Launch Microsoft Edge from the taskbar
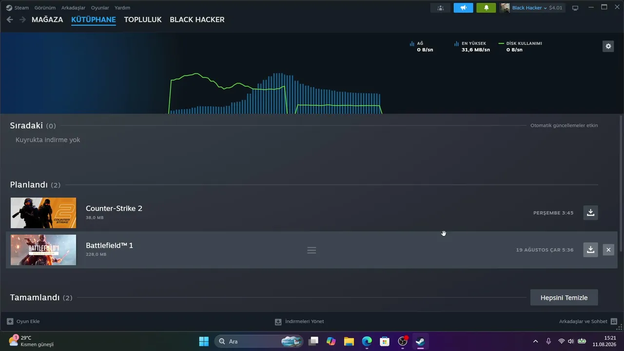Screen dimensions: 624x351 tap(367, 341)
